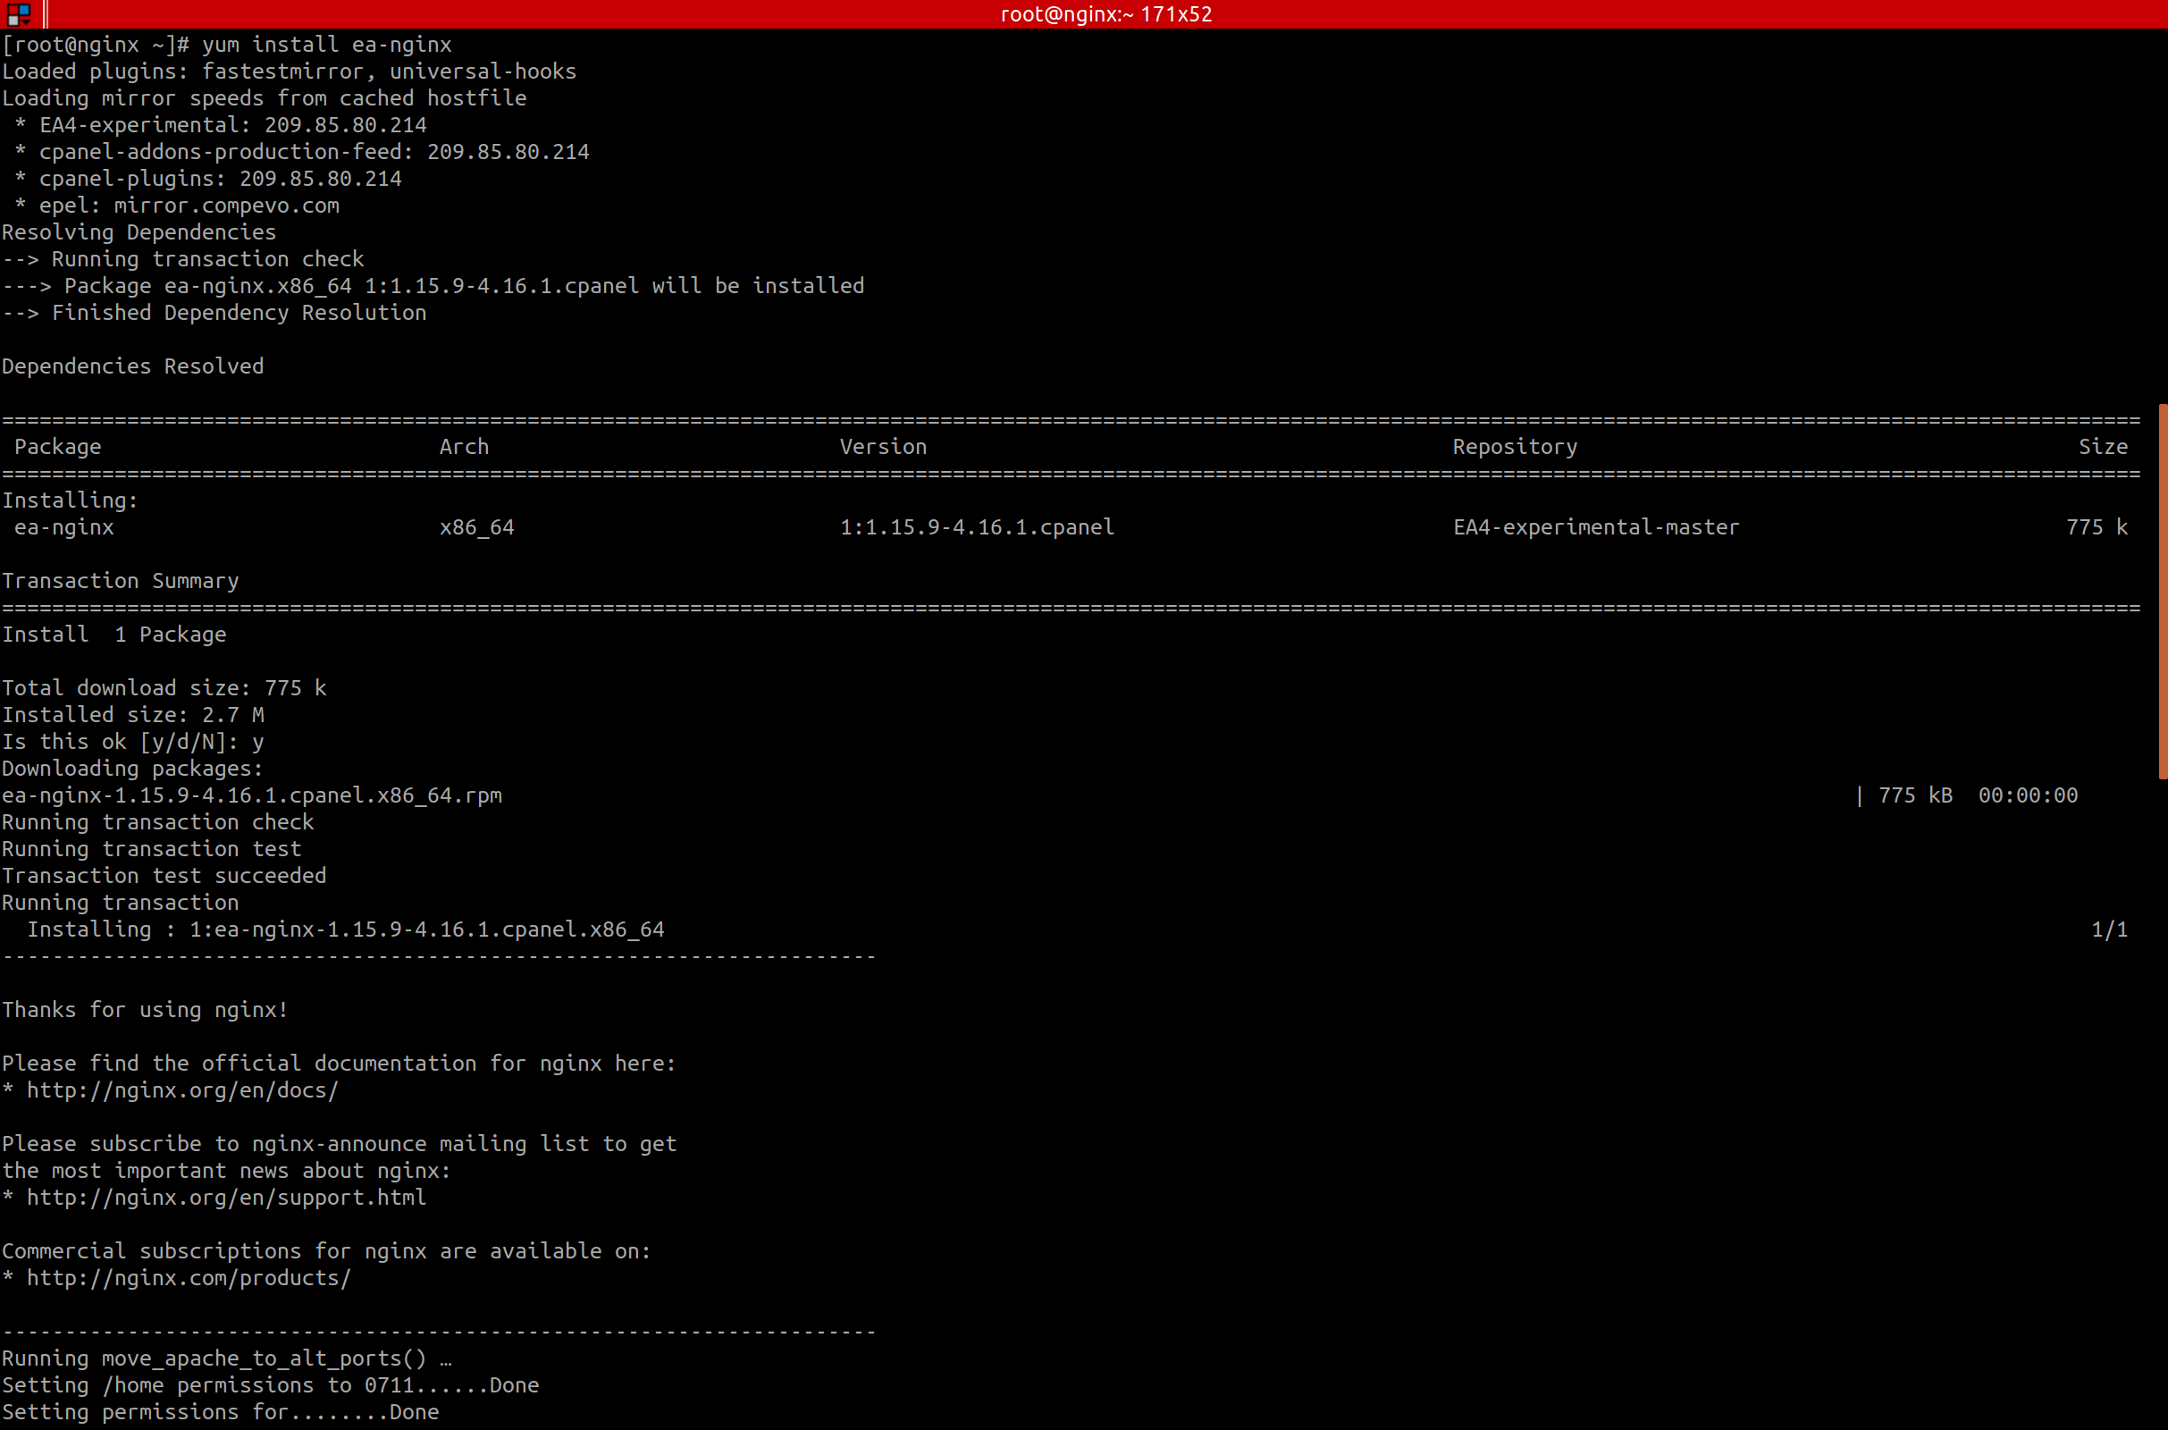Image resolution: width=2168 pixels, height=1430 pixels.
Task: Click the 'Installed size: 2.7 M' line
Action: (x=133, y=715)
